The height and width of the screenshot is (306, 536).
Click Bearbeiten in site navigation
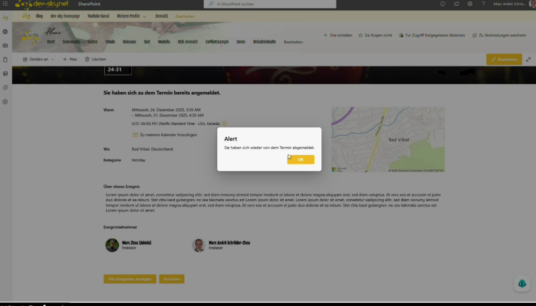point(293,42)
